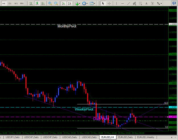Click the 1.26383 price label

(x=173, y=107)
